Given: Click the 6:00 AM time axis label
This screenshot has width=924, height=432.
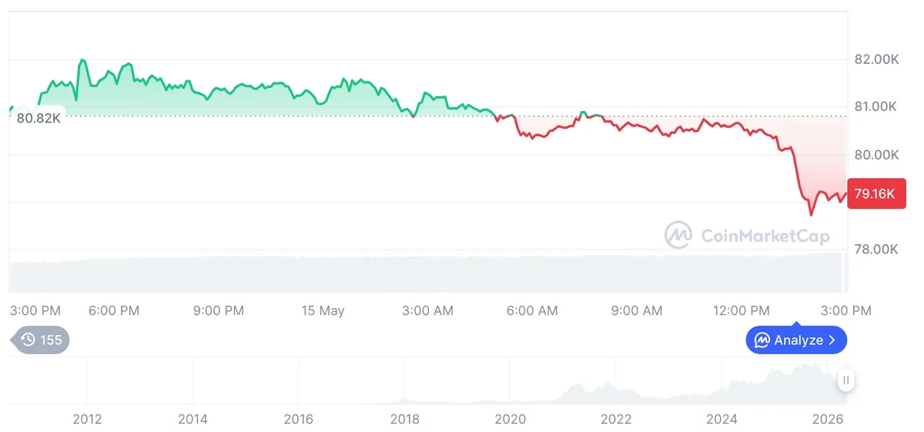Looking at the screenshot, I should 532,311.
